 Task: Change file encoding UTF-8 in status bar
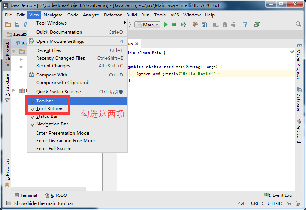(275, 203)
